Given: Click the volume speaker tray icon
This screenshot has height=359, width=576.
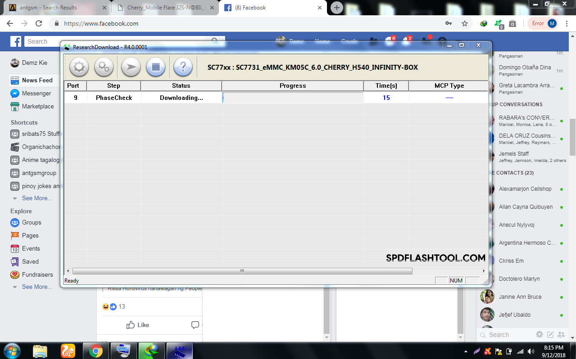Looking at the screenshot, I should 531,351.
